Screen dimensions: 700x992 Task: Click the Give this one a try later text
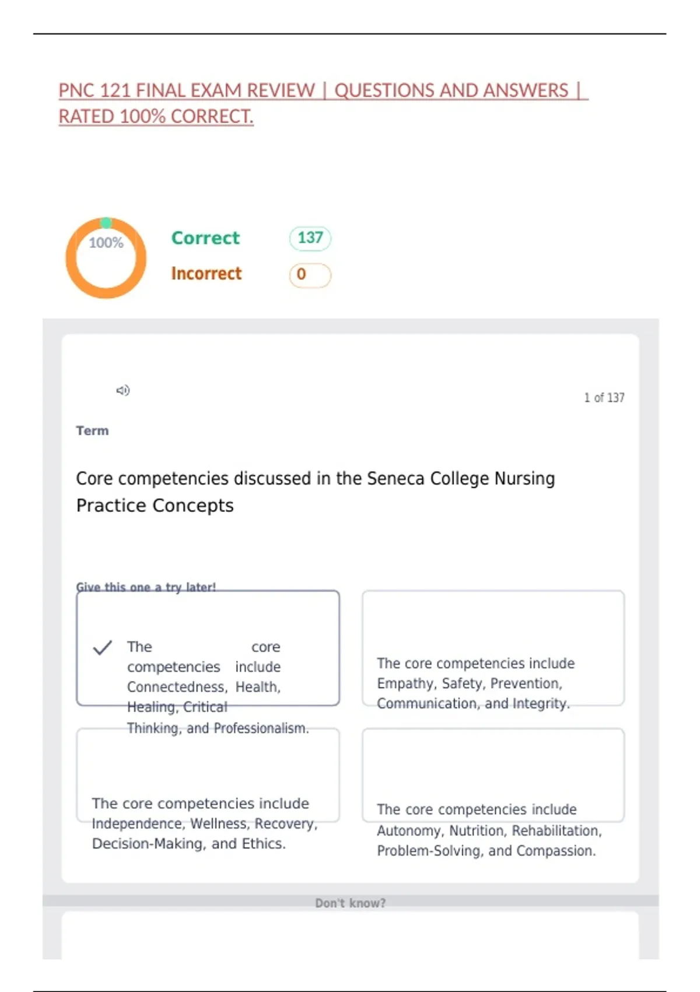(146, 587)
